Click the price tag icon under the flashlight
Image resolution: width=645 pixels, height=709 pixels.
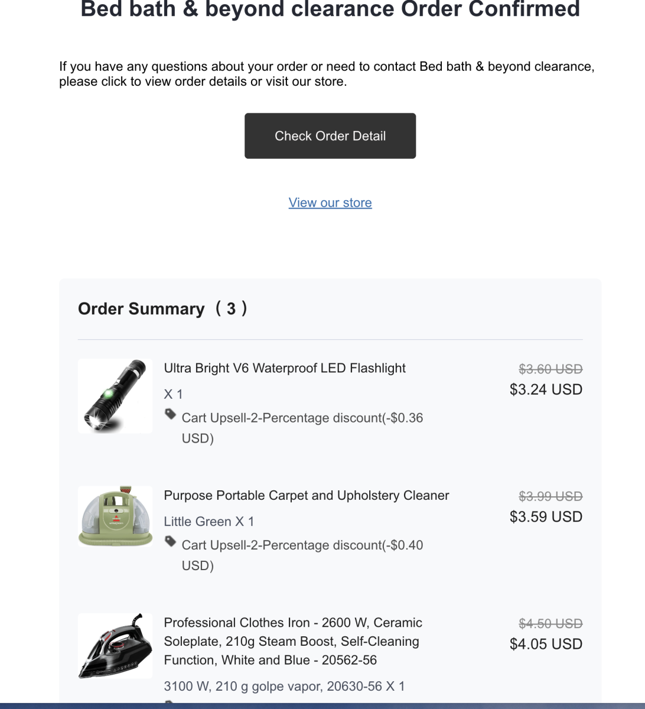171,414
